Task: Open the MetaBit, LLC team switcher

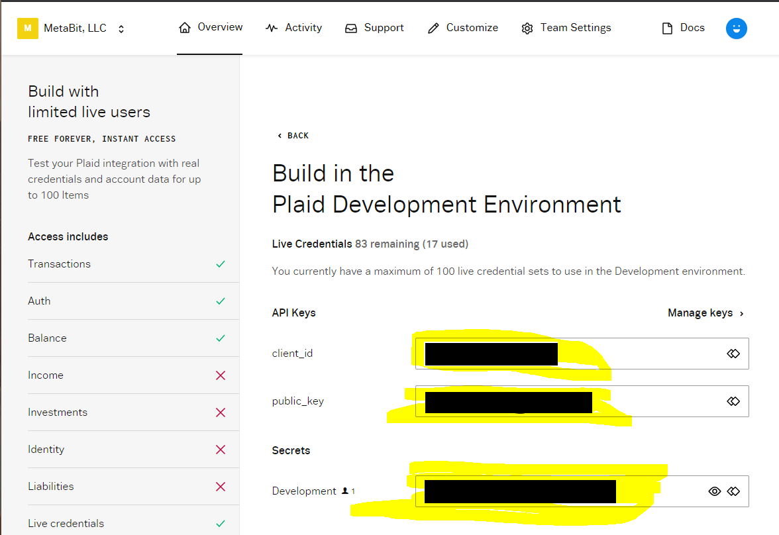Action: click(x=71, y=28)
